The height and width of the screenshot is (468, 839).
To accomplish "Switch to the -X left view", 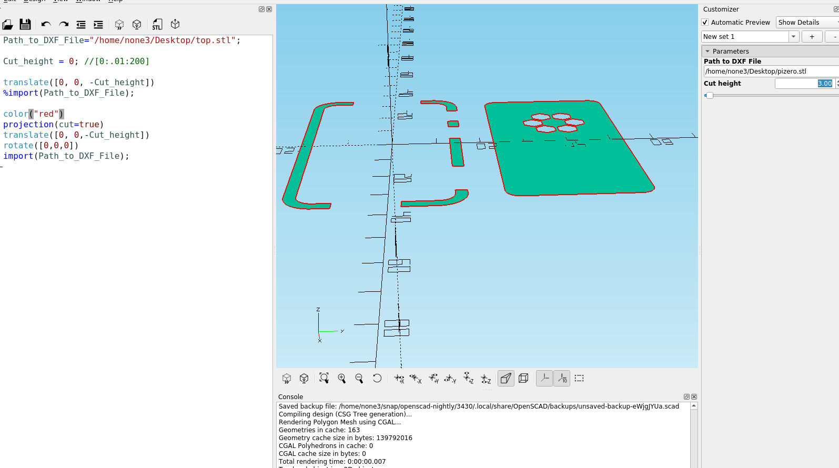I will tap(416, 378).
